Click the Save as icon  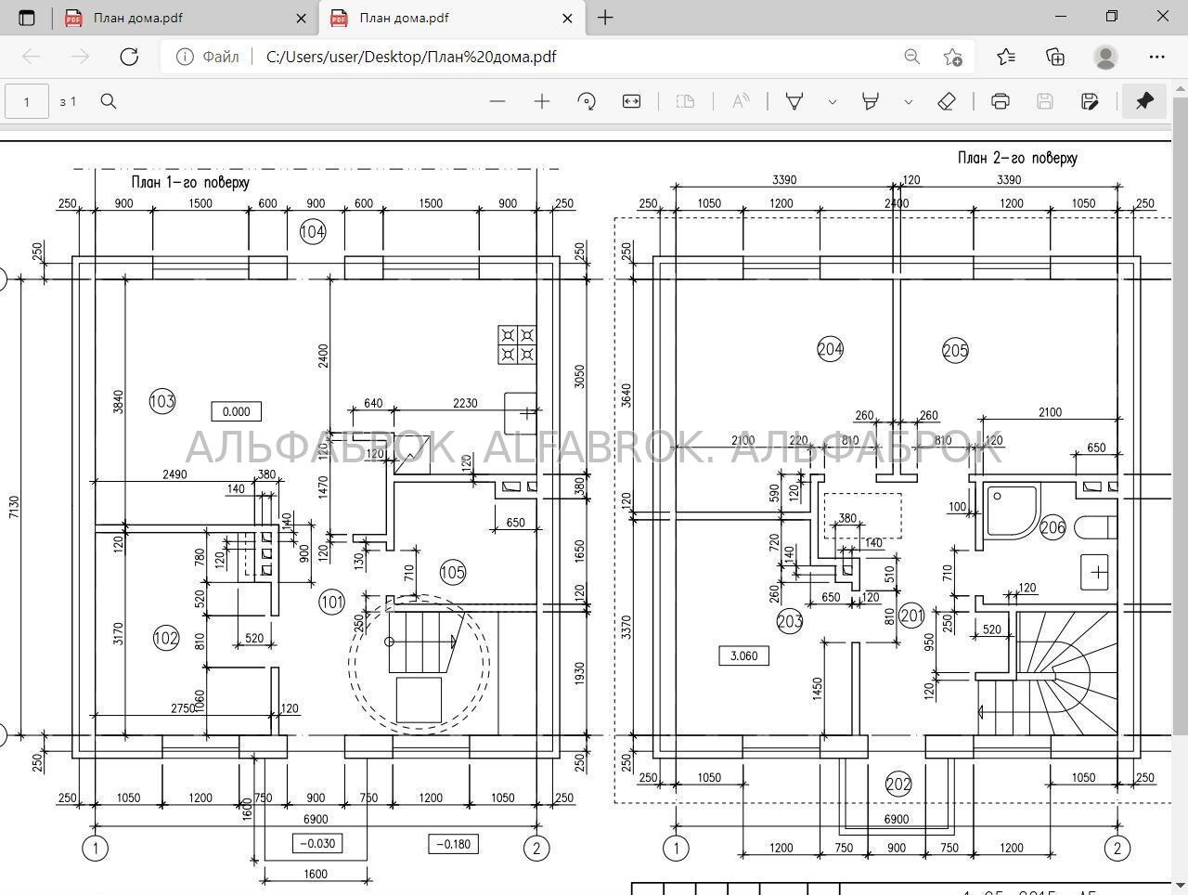[1091, 101]
